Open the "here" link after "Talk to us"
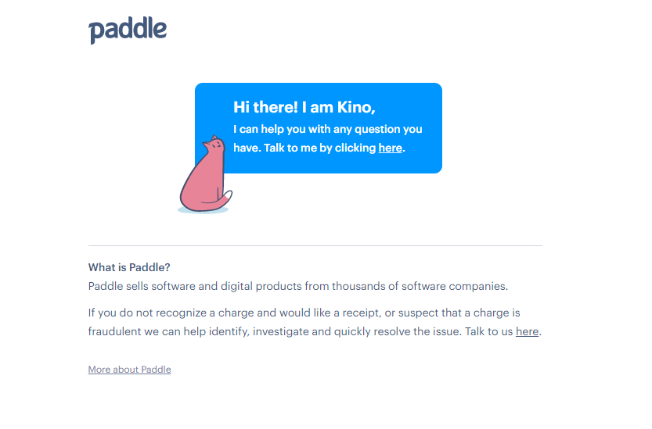The height and width of the screenshot is (429, 652). [527, 331]
